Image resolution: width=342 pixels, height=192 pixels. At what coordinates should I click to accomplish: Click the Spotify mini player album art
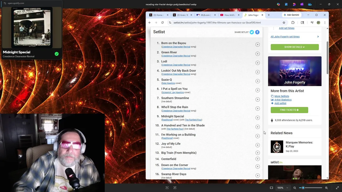tap(32, 27)
